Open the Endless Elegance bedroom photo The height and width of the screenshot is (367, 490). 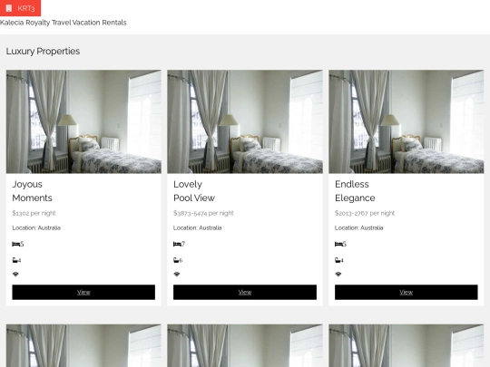tap(406, 121)
